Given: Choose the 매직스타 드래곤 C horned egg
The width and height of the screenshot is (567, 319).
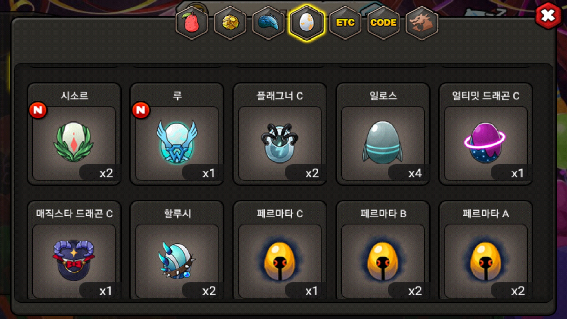Looking at the screenshot, I should pos(74,250).
